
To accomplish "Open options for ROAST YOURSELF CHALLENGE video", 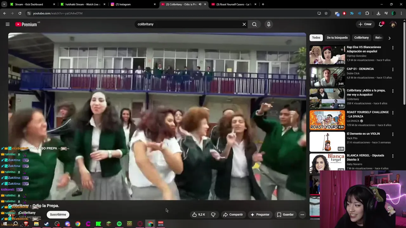I will [x=393, y=113].
